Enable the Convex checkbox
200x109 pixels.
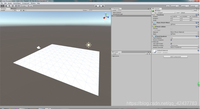(x=171, y=29)
